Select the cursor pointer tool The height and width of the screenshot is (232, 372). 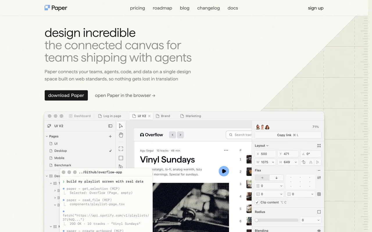[121, 126]
